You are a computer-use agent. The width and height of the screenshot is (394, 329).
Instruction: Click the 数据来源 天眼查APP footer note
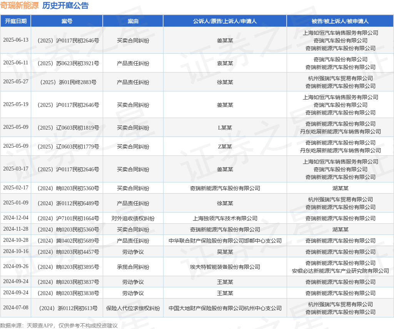tap(59, 326)
